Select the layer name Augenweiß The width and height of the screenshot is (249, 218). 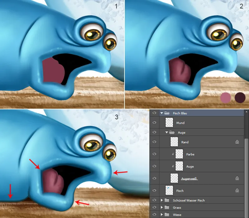point(189,178)
